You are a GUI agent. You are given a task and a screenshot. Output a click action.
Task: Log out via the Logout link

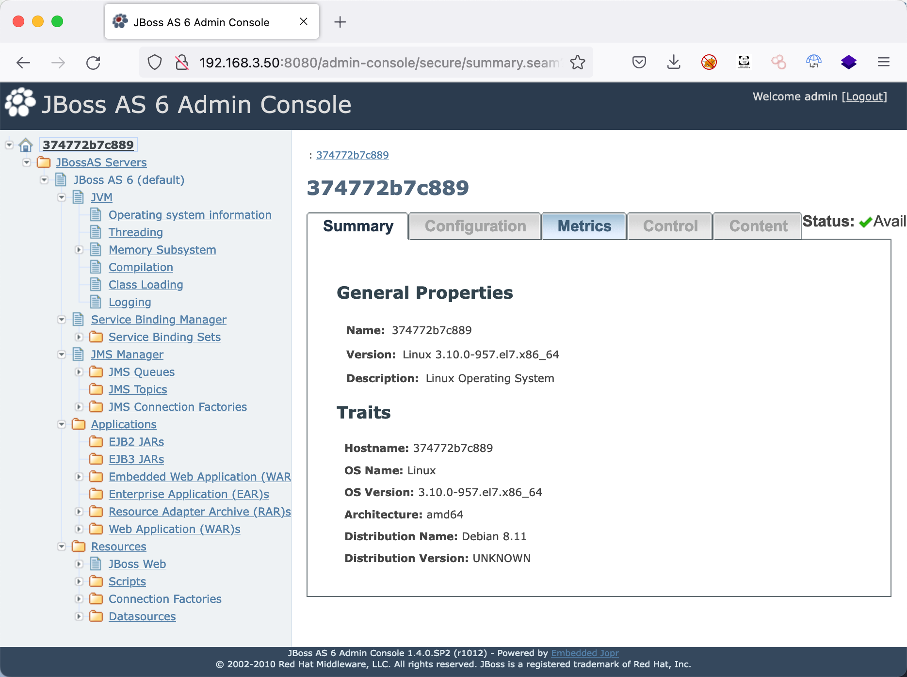pyautogui.click(x=864, y=97)
